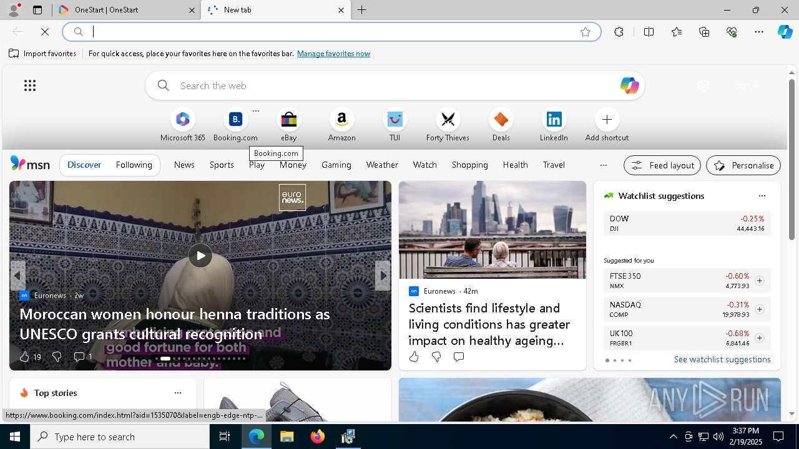Add NASDAQ to watchlist
This screenshot has height=449, width=799.
[x=759, y=309]
